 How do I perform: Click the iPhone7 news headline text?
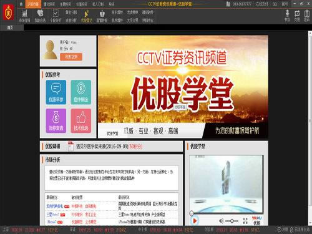142,222
